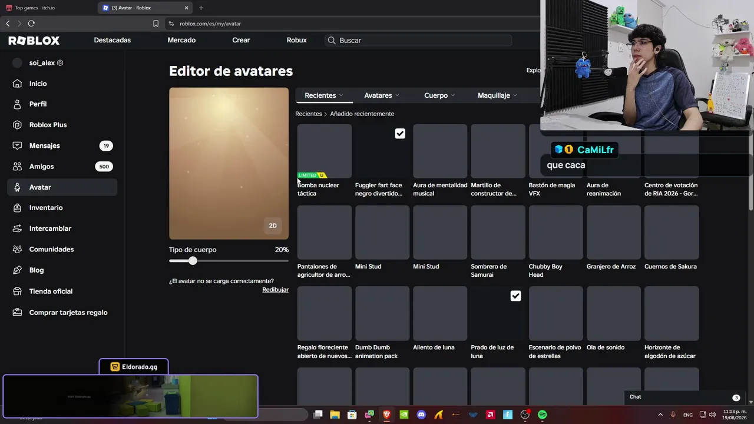Adjust the Tipo de cuerpo slider handle
754x424 pixels.
click(193, 261)
